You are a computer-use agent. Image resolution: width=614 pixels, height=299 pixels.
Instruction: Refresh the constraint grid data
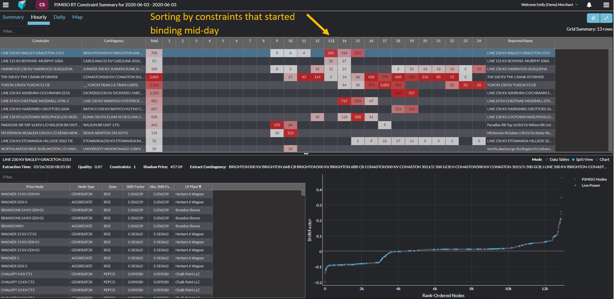pyautogui.click(x=593, y=18)
